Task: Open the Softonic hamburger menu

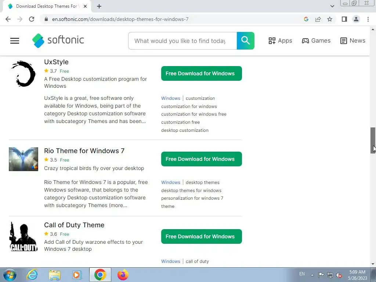Action: pyautogui.click(x=15, y=41)
